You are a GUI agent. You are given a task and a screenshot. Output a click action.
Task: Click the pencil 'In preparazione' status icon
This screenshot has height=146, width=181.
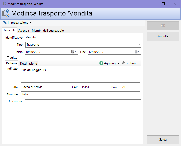coord(5,23)
